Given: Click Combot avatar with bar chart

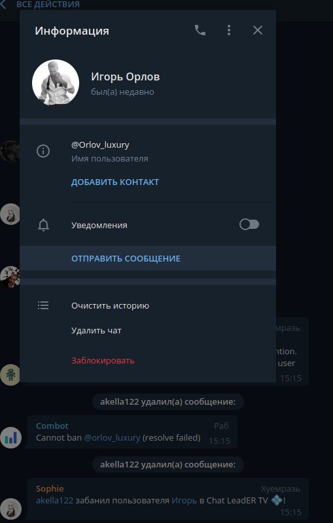Looking at the screenshot, I should tap(10, 437).
